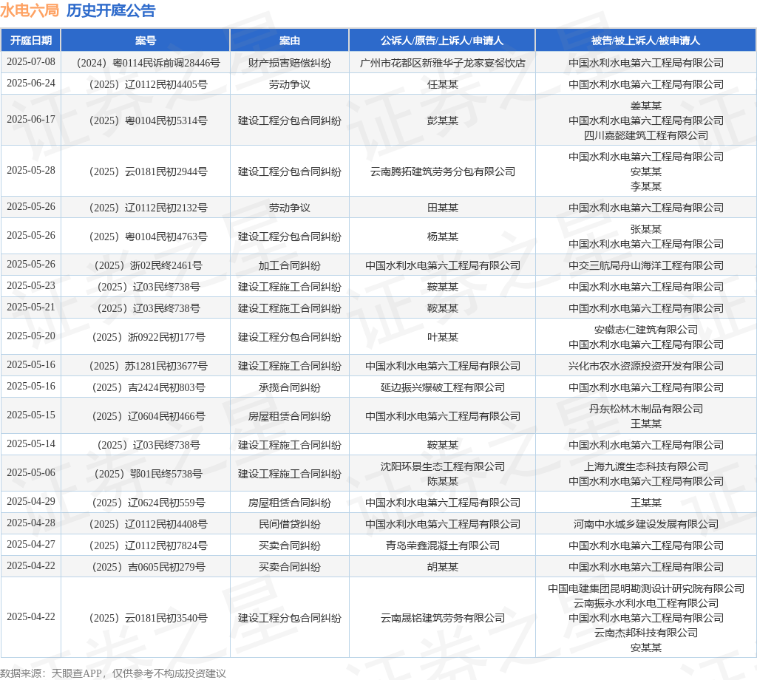Click the date 2025-06-24
The image size is (757, 680).
pos(31,83)
